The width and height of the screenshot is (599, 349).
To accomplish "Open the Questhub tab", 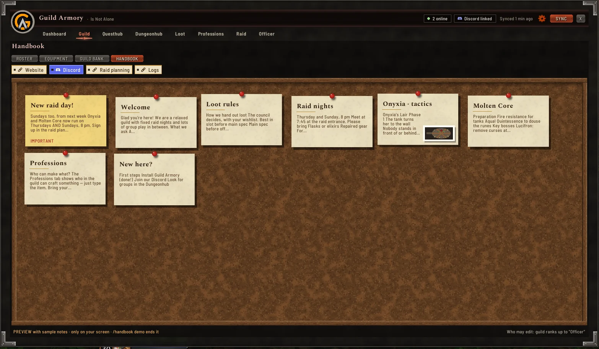I will [112, 34].
